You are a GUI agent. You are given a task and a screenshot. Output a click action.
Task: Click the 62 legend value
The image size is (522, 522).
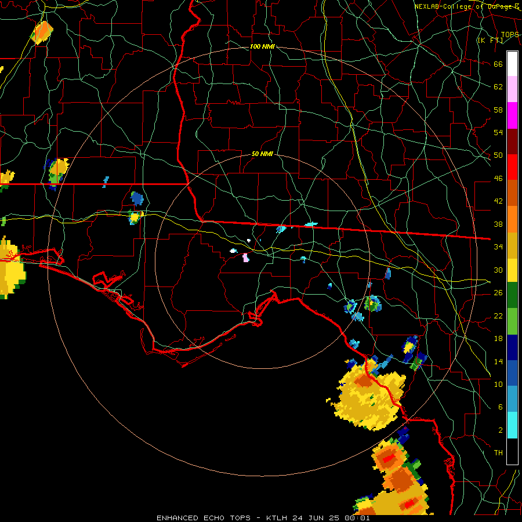tap(498, 87)
